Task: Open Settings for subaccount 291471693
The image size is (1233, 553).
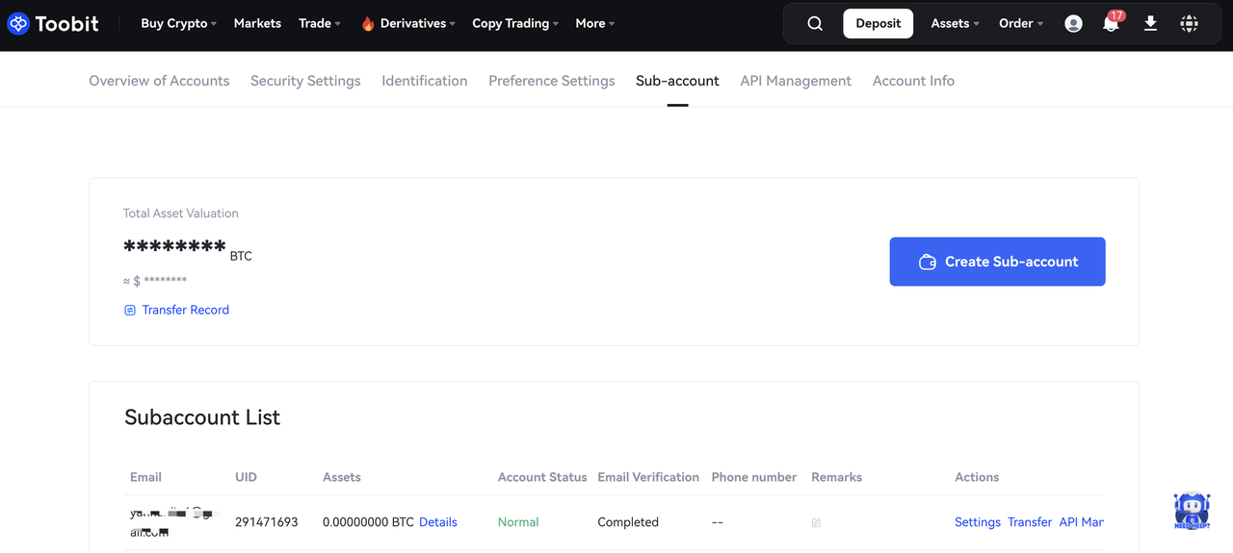Action: 977,522
